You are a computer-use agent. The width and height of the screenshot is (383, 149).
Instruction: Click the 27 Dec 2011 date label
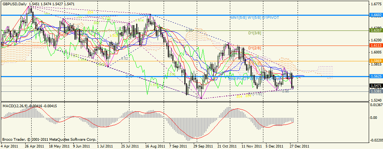pyautogui.click(x=299, y=146)
